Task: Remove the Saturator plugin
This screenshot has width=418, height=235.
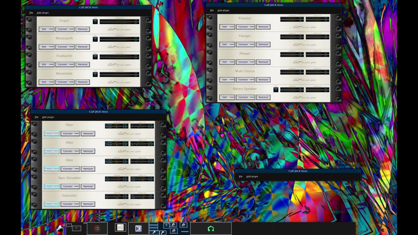Action: coord(88,204)
